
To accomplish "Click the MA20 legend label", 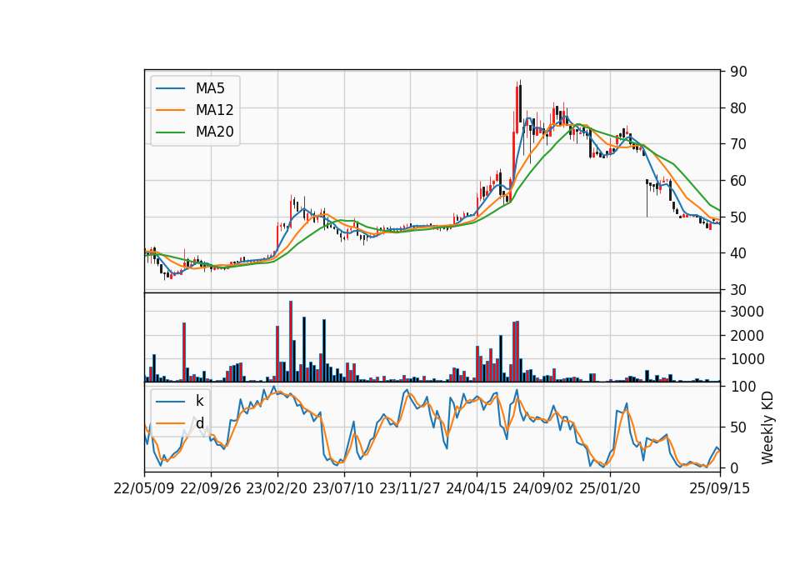I will [214, 132].
